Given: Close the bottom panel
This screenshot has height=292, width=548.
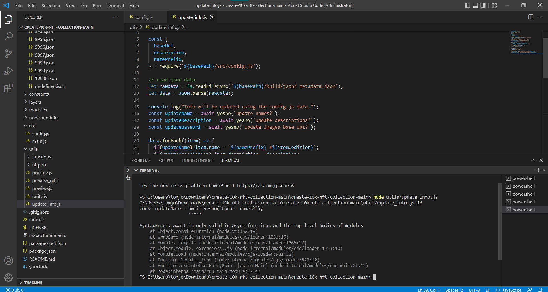Looking at the screenshot, I should coord(541,160).
